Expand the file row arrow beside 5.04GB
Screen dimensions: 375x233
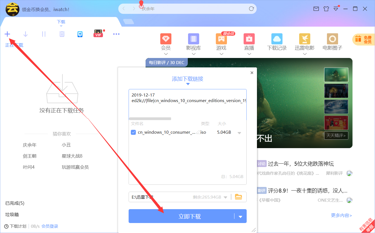(x=239, y=133)
